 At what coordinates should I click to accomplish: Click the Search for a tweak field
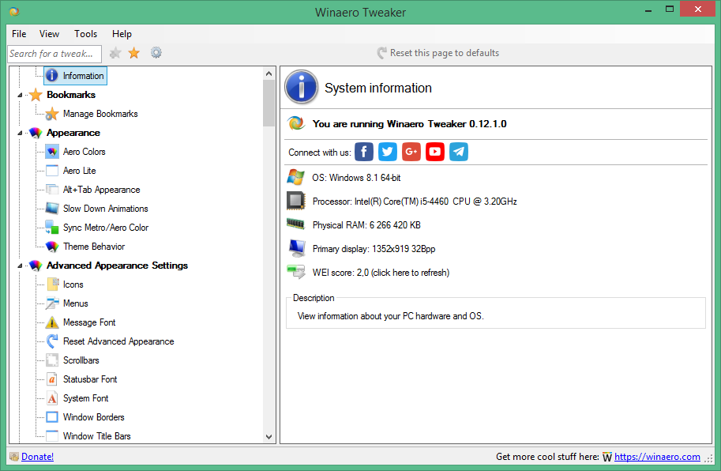pyautogui.click(x=54, y=53)
